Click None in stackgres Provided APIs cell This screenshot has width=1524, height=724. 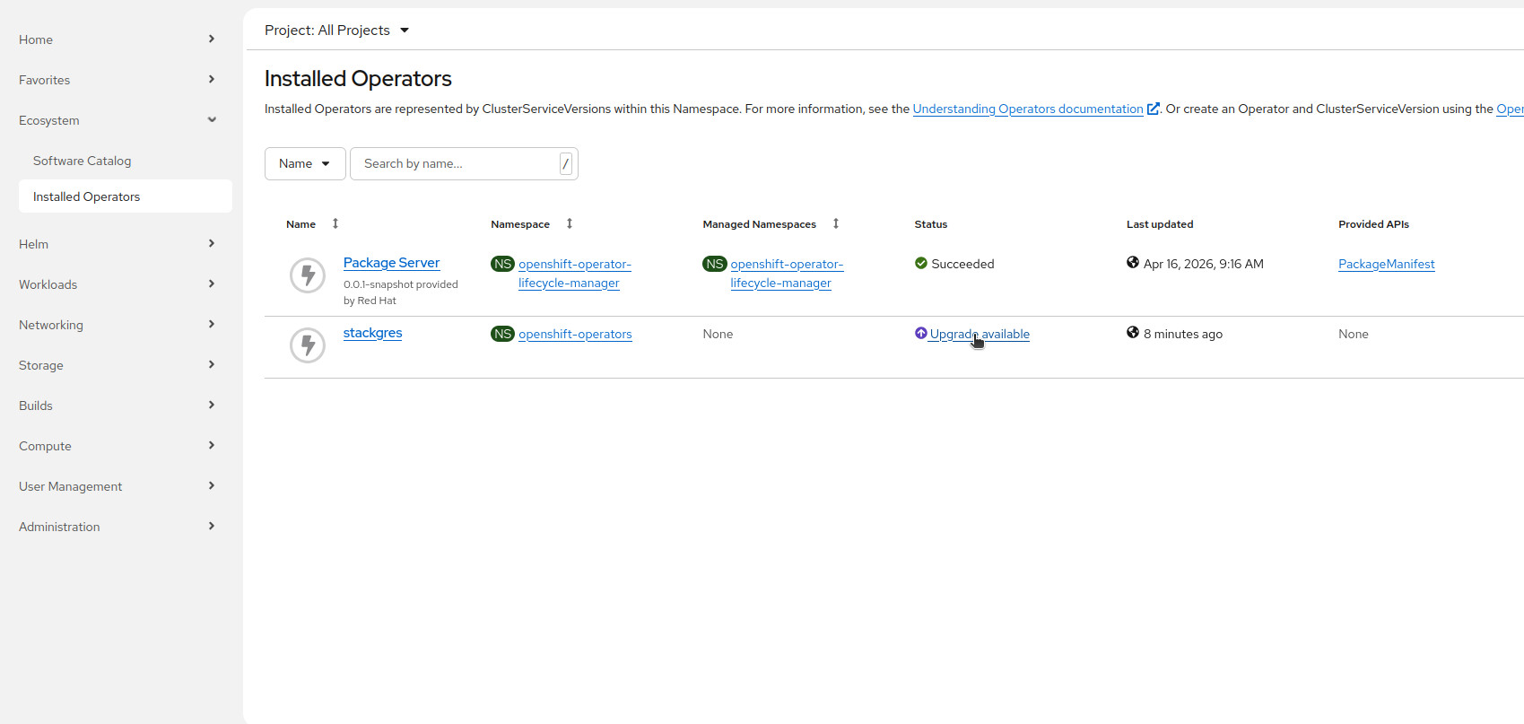[1354, 334]
